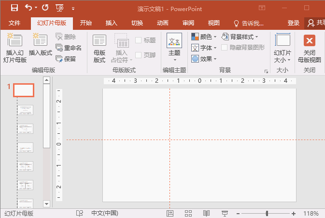Open Colors (颜色) dropdown
The height and width of the screenshot is (218, 325).
[x=203, y=37]
